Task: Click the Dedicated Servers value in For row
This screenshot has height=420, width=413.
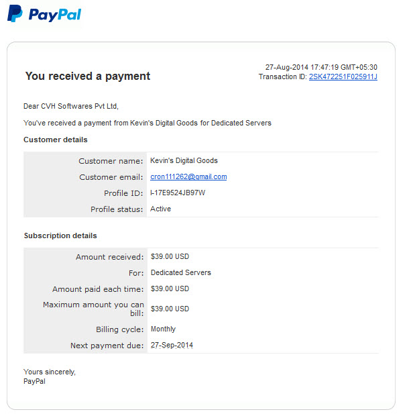Action: [181, 272]
